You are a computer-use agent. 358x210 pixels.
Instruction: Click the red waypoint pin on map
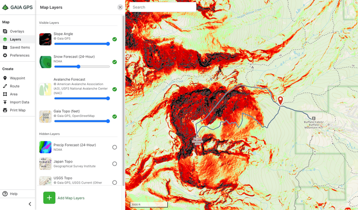(281, 100)
